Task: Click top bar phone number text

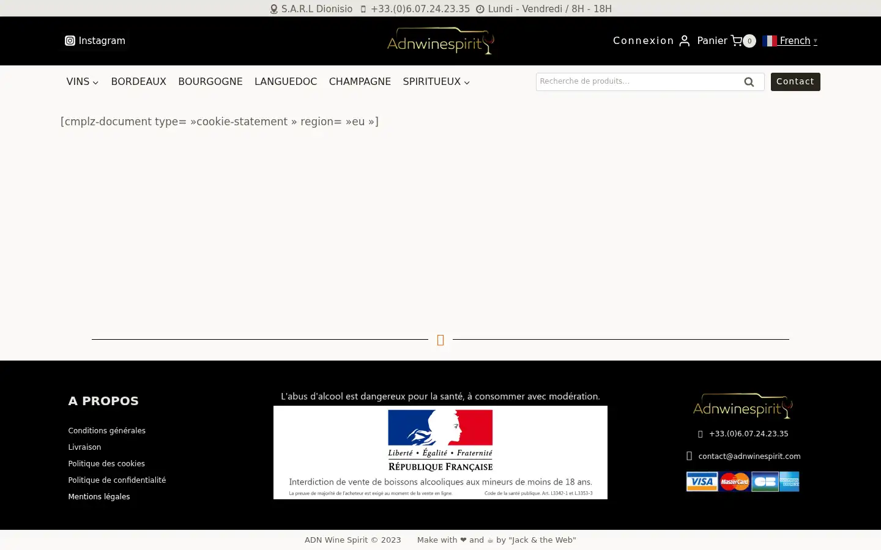Action: (420, 9)
